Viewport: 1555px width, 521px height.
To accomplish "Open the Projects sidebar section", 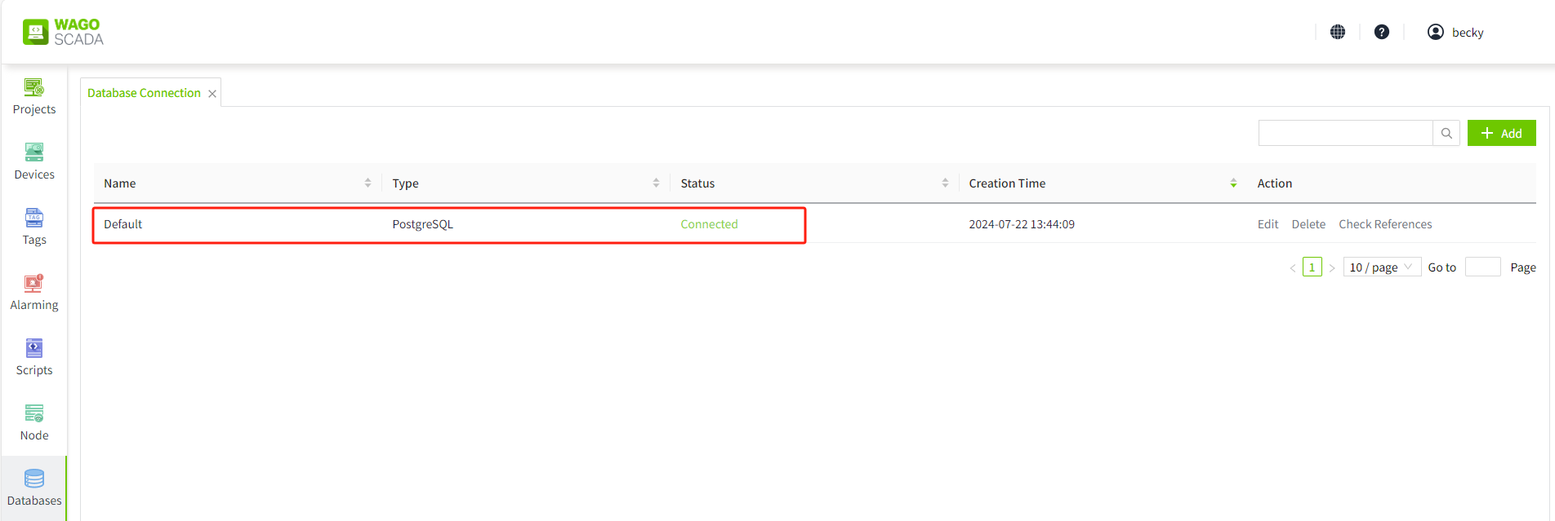I will pyautogui.click(x=34, y=96).
